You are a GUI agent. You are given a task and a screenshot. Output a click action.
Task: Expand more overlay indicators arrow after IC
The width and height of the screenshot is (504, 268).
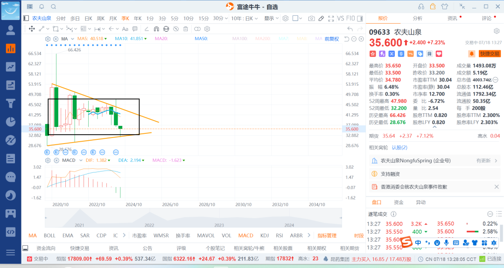[124, 235]
